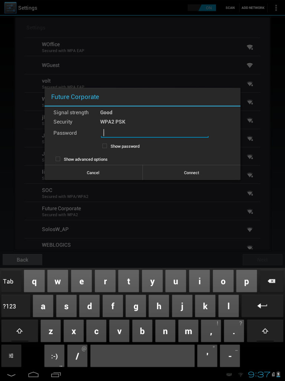Image resolution: width=285 pixels, height=381 pixels.
Task: Toggle the Wi-Fi ON switch
Action: click(x=202, y=8)
